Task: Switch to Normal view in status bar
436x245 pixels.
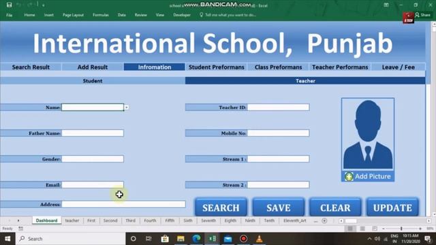Action: [x=350, y=229]
